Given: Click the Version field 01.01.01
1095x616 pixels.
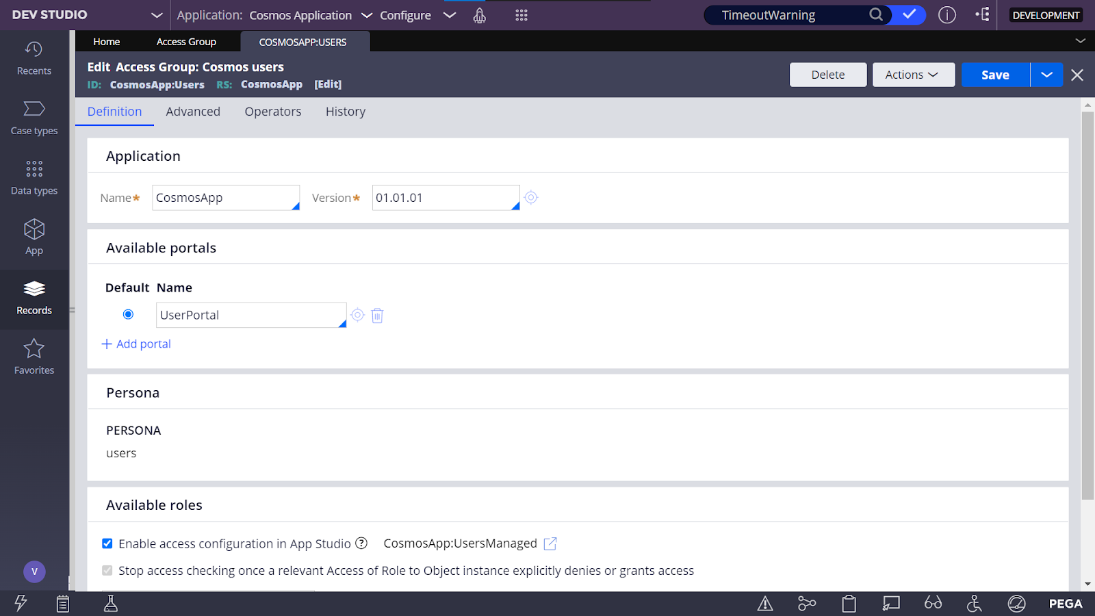Looking at the screenshot, I should (x=446, y=198).
